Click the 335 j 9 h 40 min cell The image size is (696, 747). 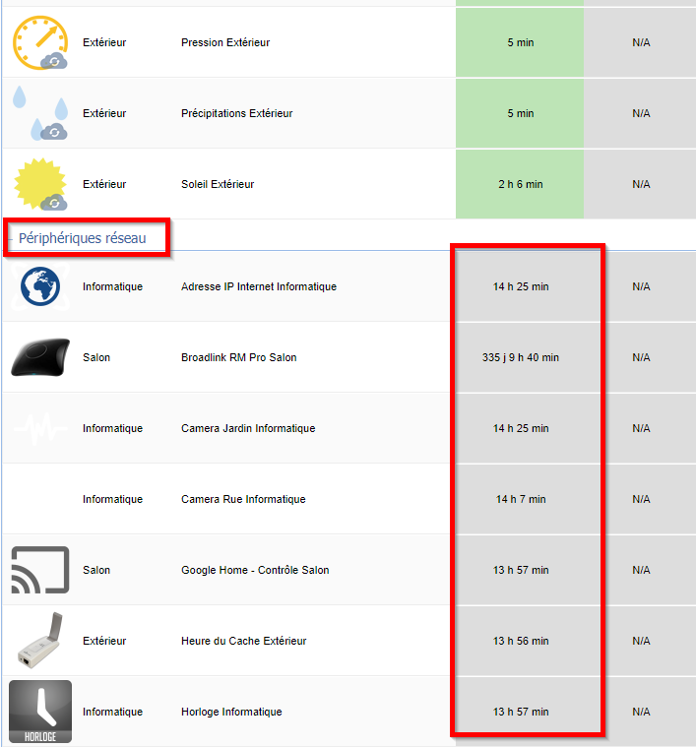click(x=521, y=357)
